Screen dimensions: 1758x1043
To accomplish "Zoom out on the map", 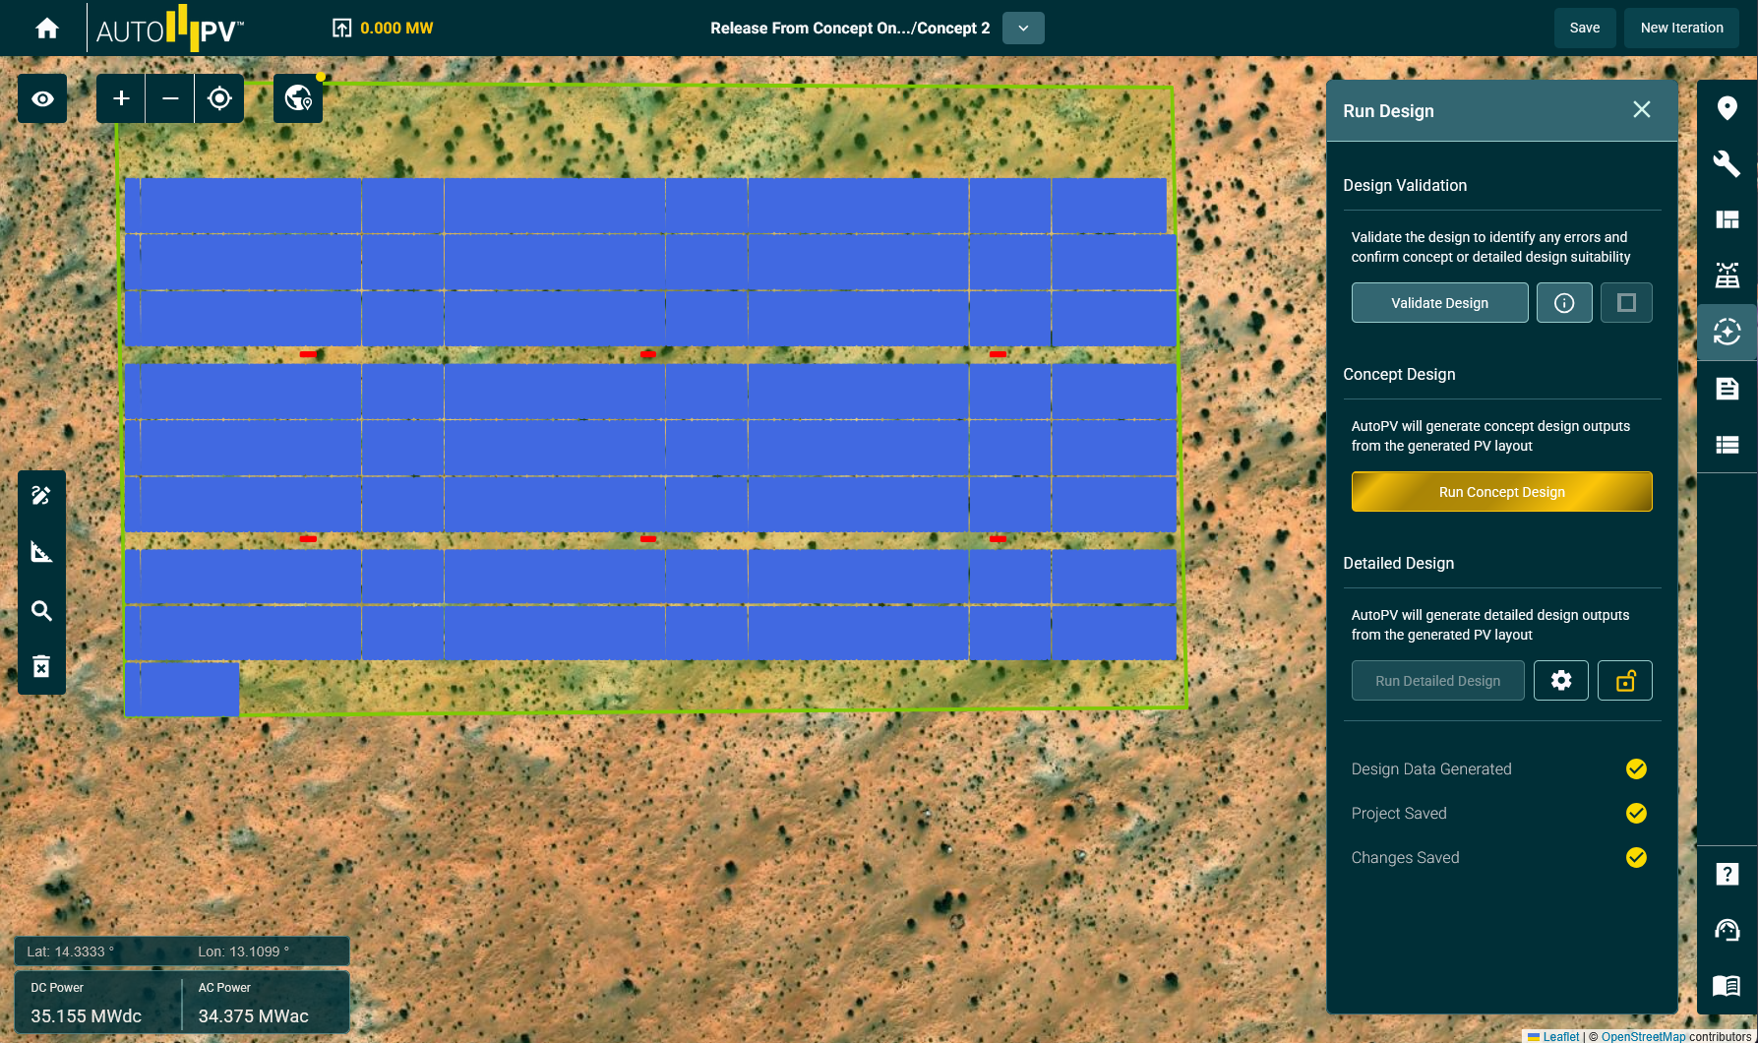I will coord(170,98).
